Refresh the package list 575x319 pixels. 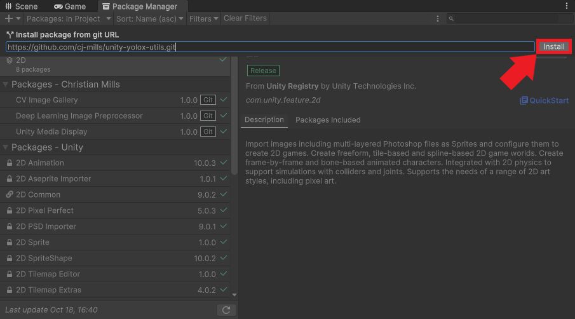coord(226,310)
